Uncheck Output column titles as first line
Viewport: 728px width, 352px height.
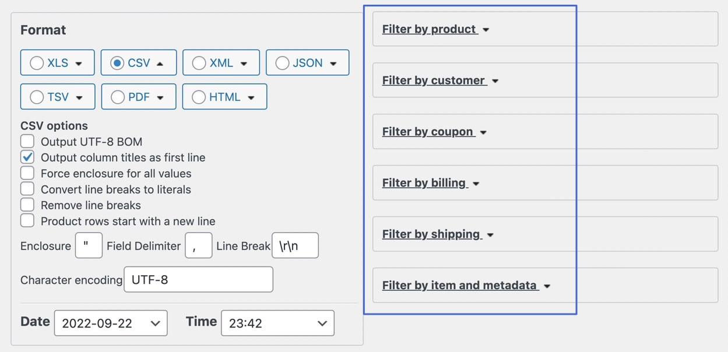click(27, 157)
